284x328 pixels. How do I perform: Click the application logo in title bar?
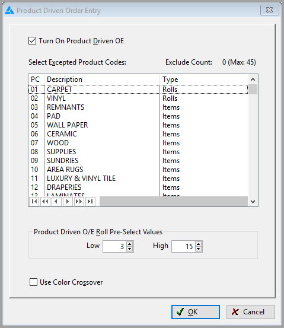9,10
